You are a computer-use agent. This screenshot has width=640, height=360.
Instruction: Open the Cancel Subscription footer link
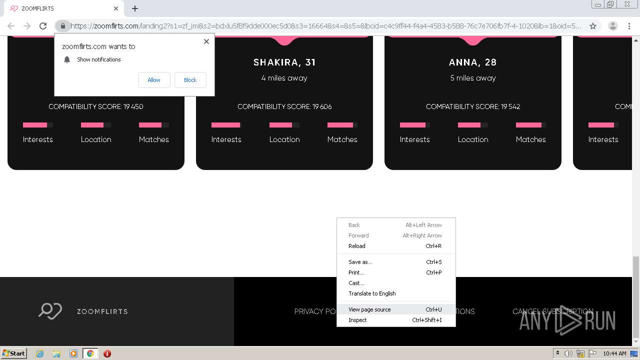[552, 311]
